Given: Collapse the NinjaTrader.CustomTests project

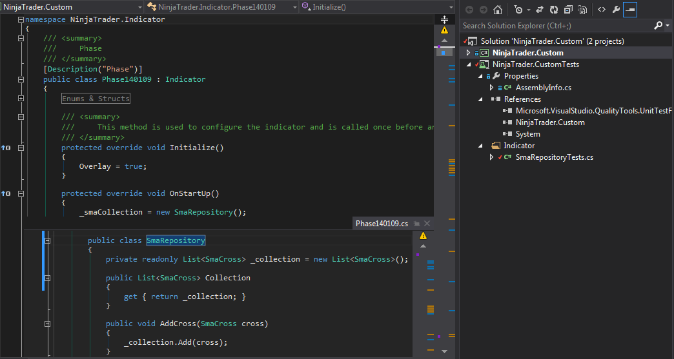Looking at the screenshot, I should (469, 64).
